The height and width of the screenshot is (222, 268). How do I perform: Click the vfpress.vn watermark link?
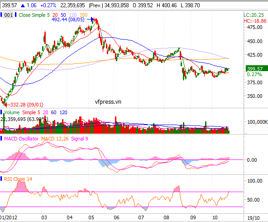tap(108, 102)
